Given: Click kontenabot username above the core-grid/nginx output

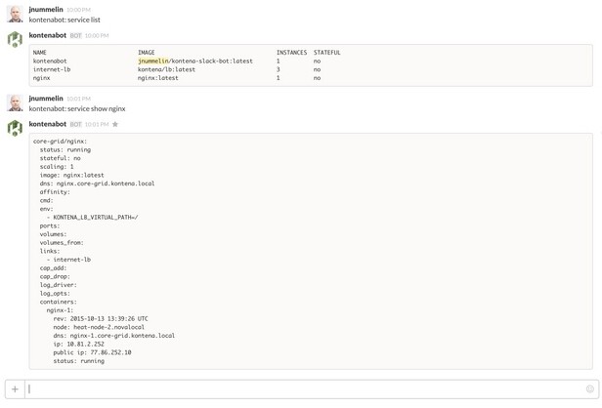Looking at the screenshot, I should click(48, 124).
